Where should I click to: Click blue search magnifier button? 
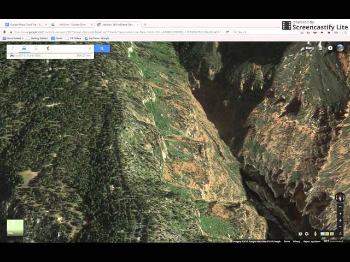point(102,49)
